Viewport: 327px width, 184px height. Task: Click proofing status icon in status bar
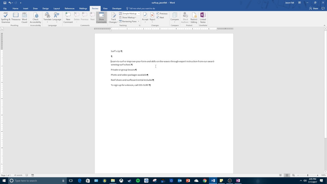27,175
